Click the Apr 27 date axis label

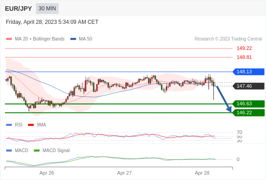tap(124, 173)
